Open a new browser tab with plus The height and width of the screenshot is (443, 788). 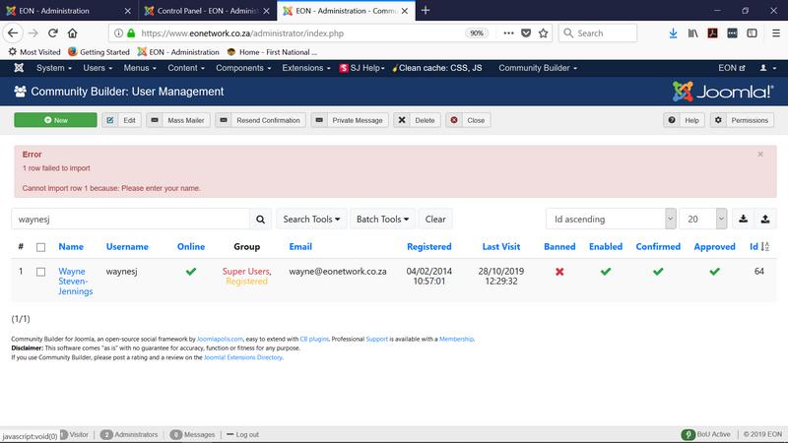point(426,11)
